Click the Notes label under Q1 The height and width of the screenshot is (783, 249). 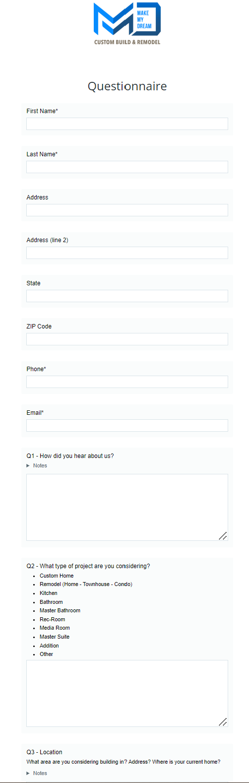point(40,465)
